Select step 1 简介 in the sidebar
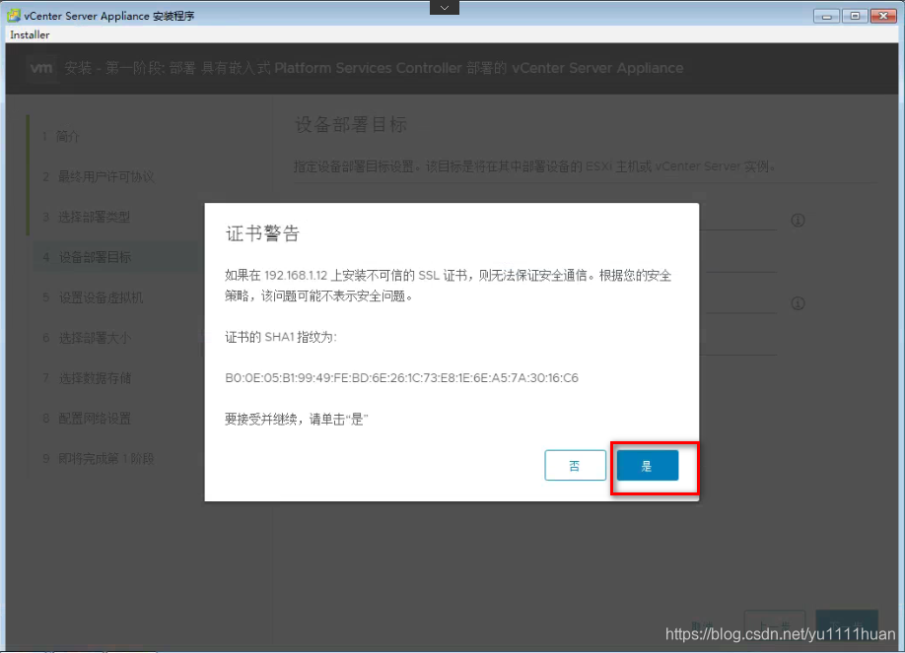 coord(60,137)
